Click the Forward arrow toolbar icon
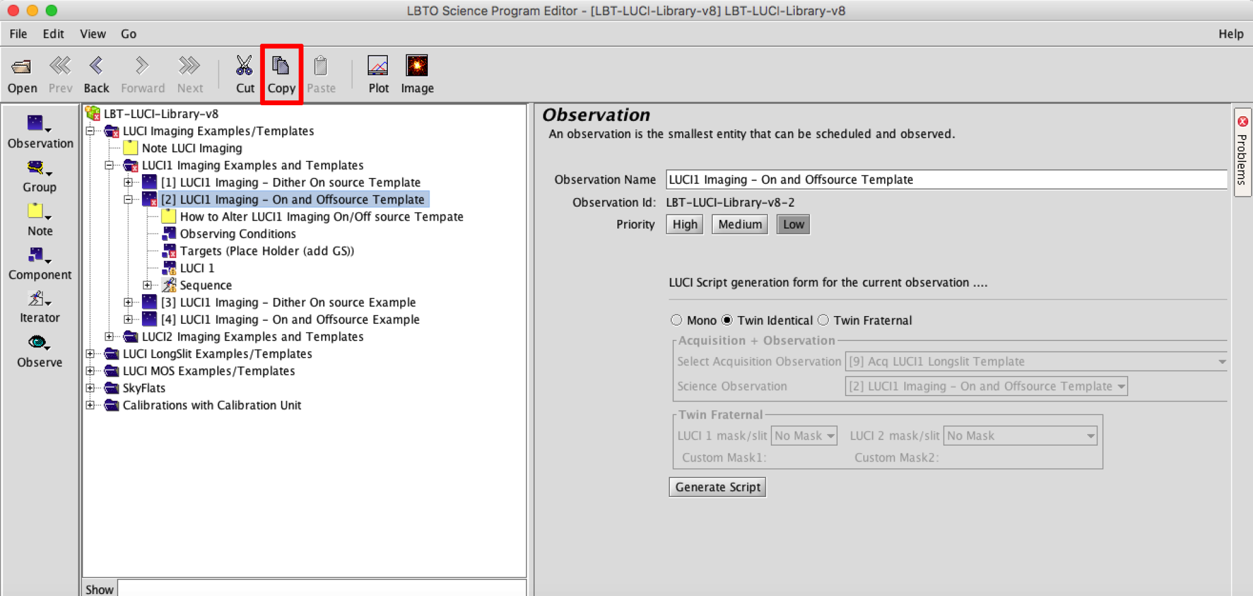1253x596 pixels. point(142,65)
